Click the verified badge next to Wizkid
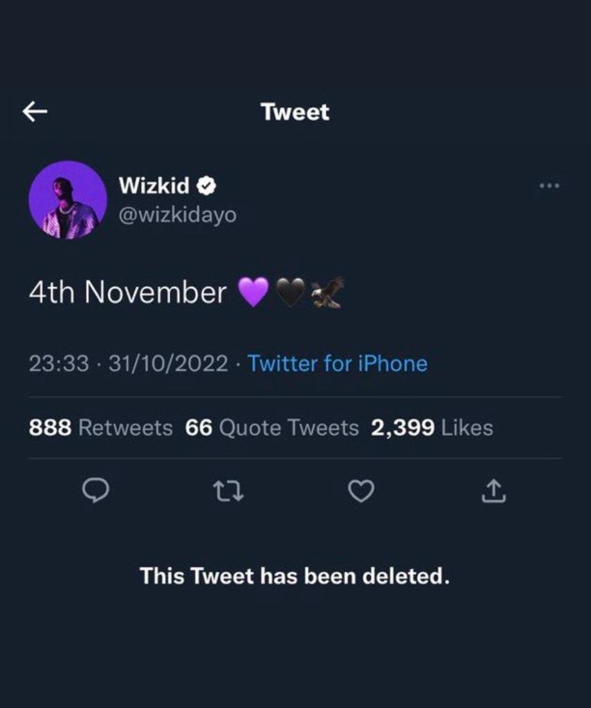The height and width of the screenshot is (708, 591). 208,185
